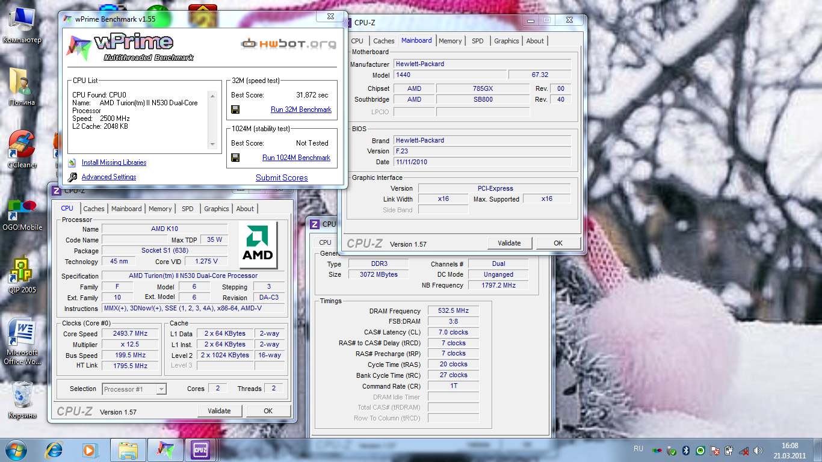Open Mainboard tab in bottom-left CPU-Z window
Viewport: 822px width, 462px height.
click(x=126, y=209)
